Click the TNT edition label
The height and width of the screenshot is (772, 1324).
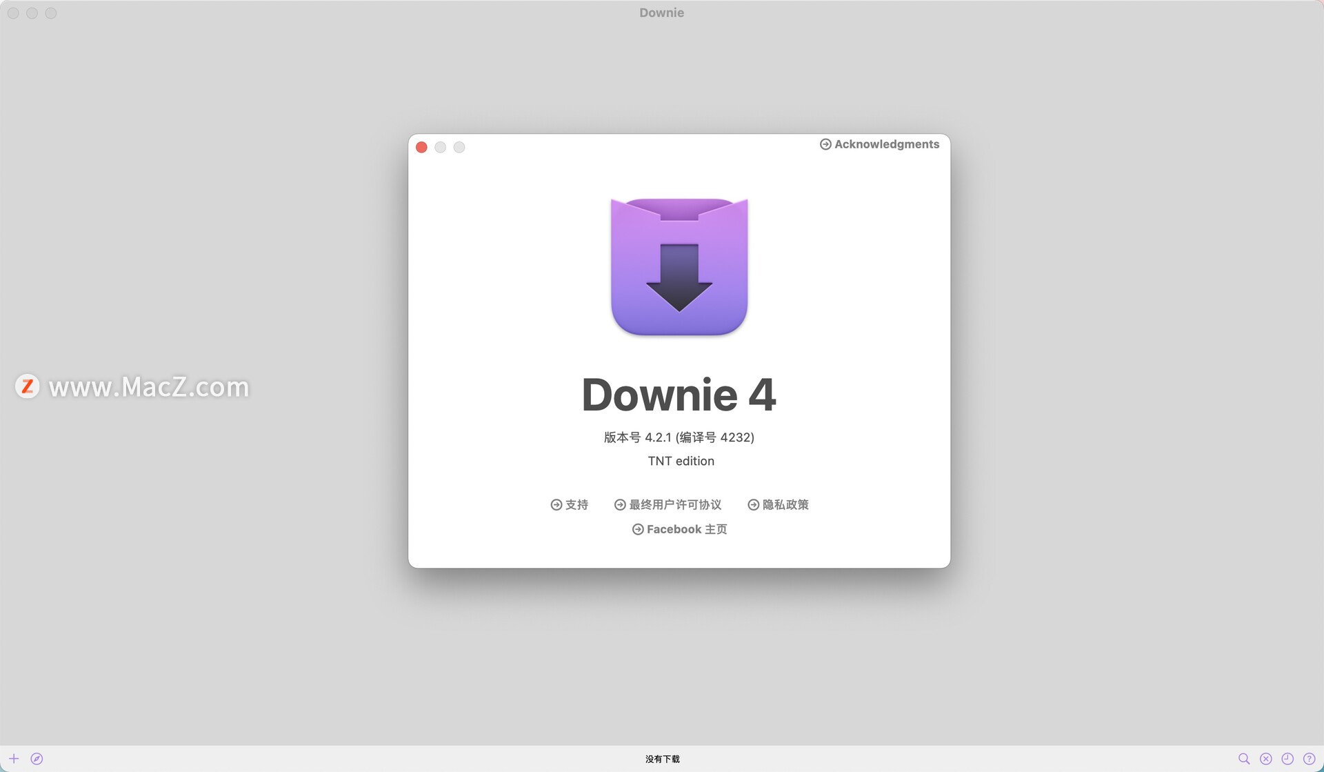[681, 461]
